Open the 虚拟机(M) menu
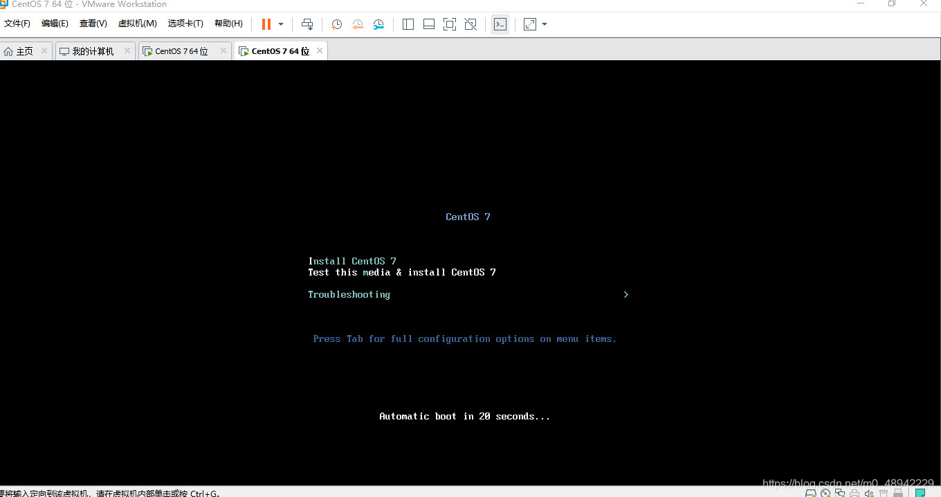The image size is (941, 497). [x=137, y=24]
